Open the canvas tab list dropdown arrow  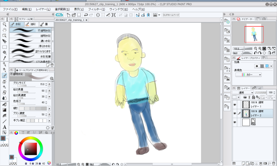pyautogui.click(x=221, y=20)
